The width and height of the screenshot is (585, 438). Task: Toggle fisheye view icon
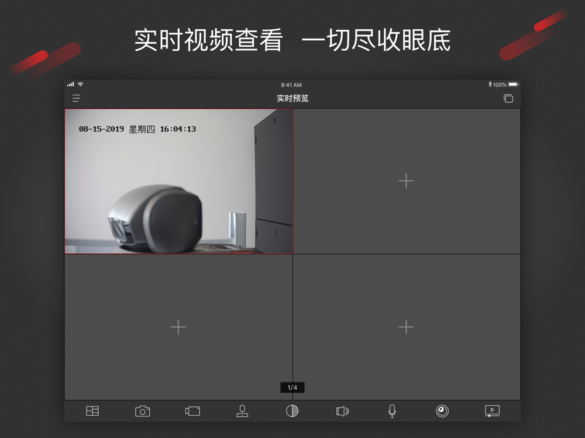[x=442, y=411]
